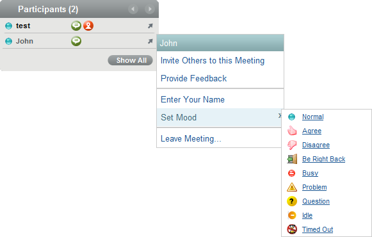Click test's teal status orb

click(x=8, y=26)
